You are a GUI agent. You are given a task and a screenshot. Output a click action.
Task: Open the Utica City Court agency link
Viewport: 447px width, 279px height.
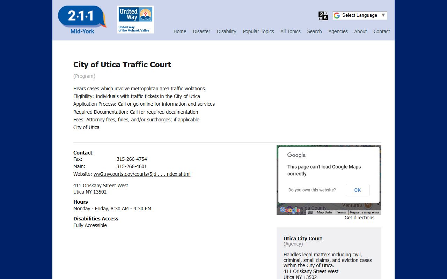coord(303,239)
